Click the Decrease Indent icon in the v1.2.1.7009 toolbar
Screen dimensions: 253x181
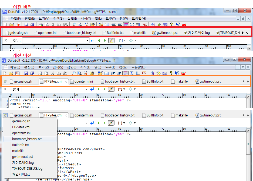click(120, 24)
